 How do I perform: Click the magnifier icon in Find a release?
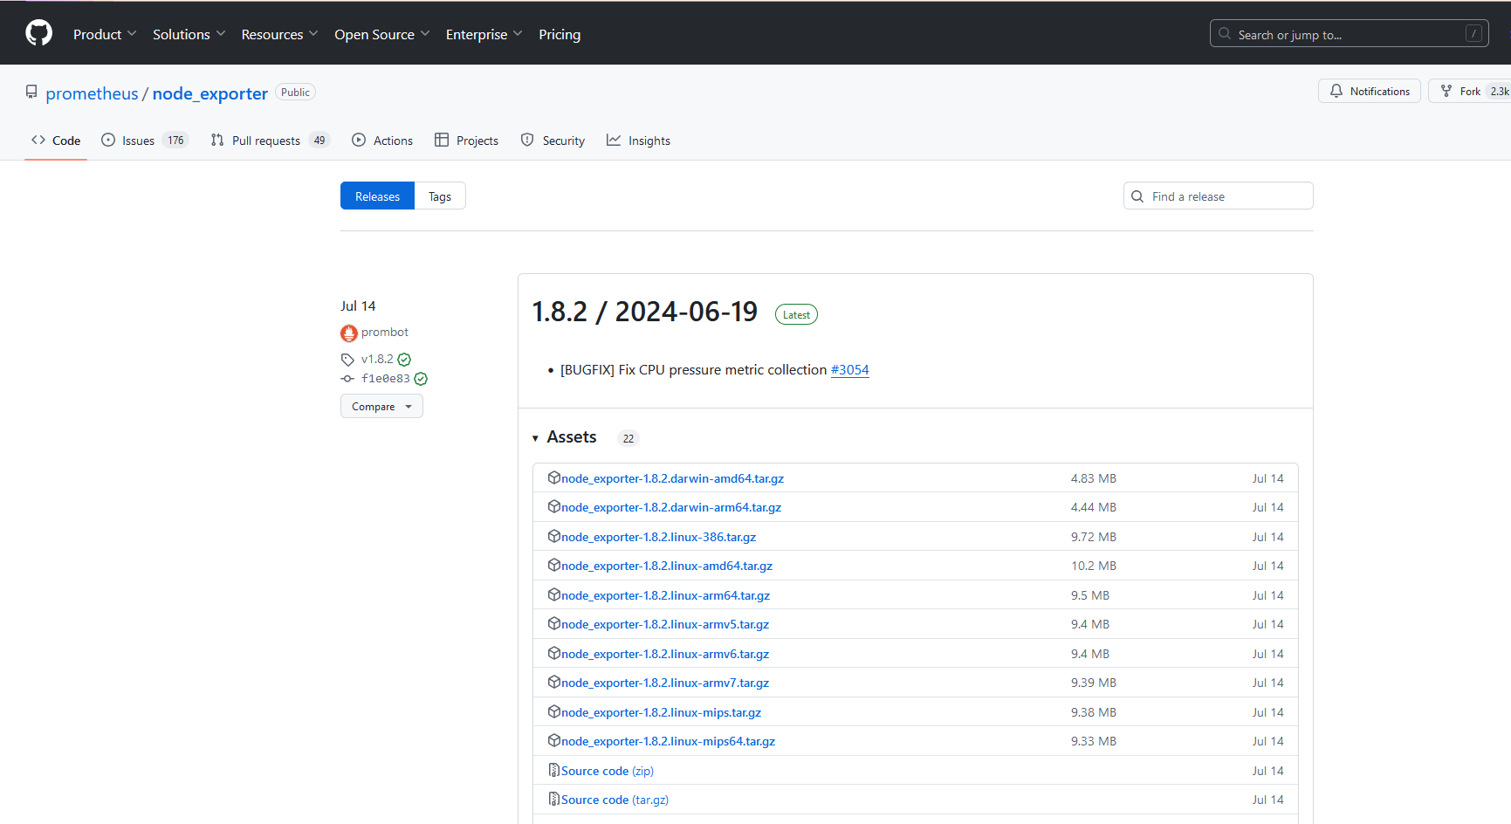(1137, 196)
